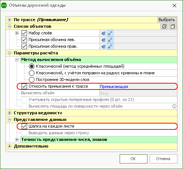Click the uncheck-all objects icon
Screen dimensions: 183x169
click(173, 27)
